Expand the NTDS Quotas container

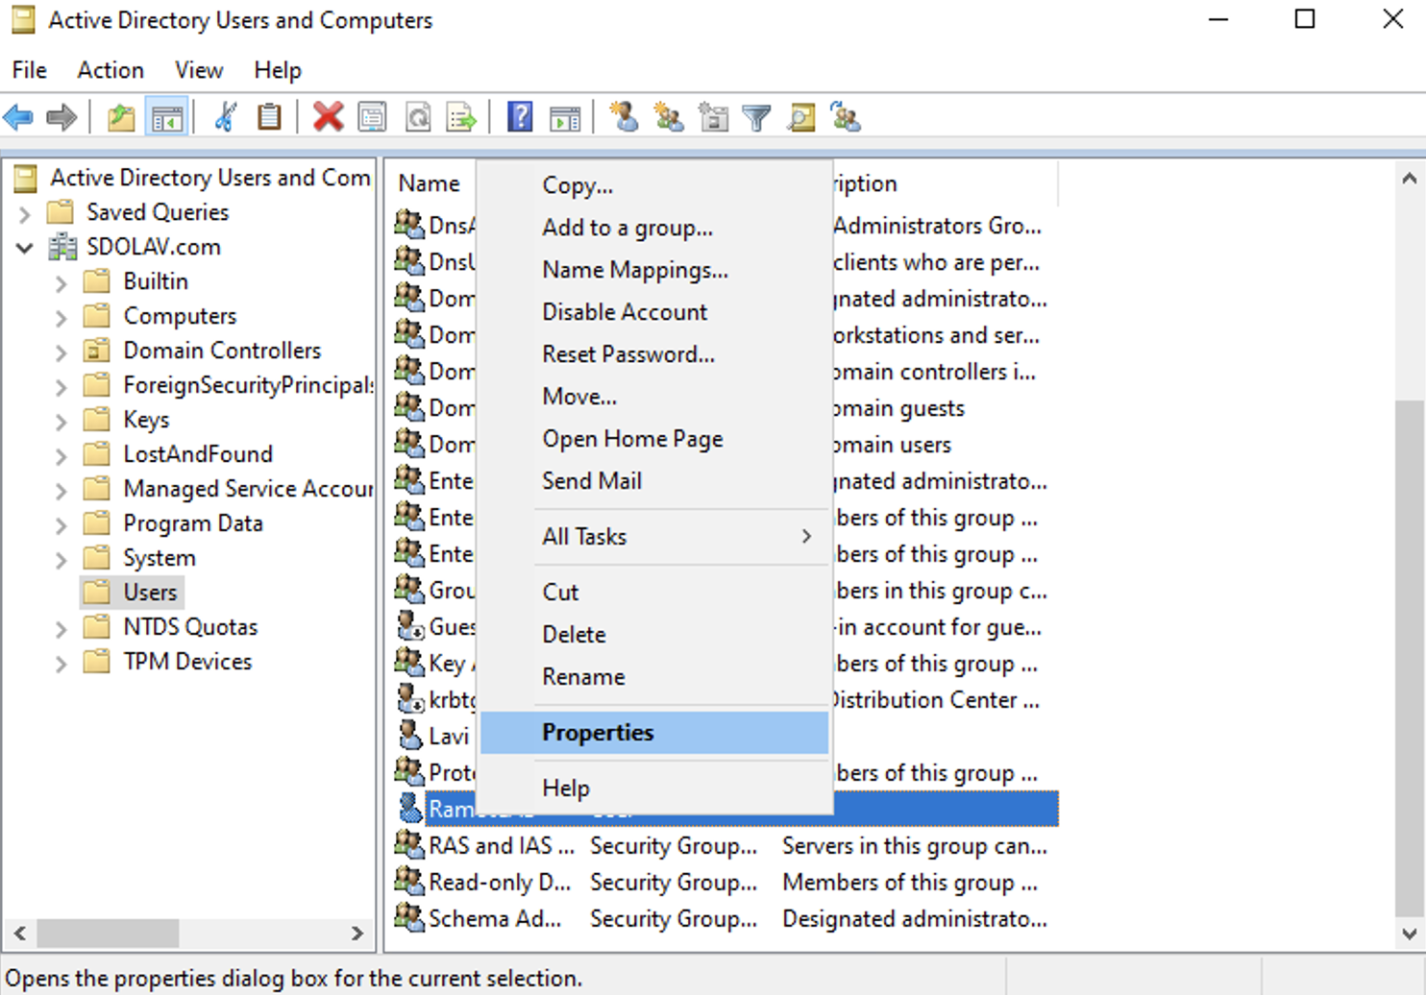pos(61,629)
